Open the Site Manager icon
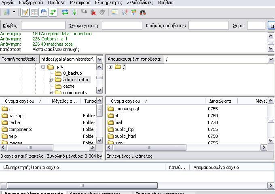The height and width of the screenshot is (194, 275). 7,12
